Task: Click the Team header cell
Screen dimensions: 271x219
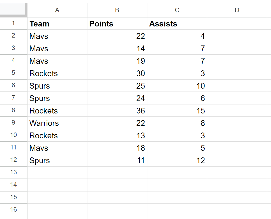Action: (x=57, y=24)
